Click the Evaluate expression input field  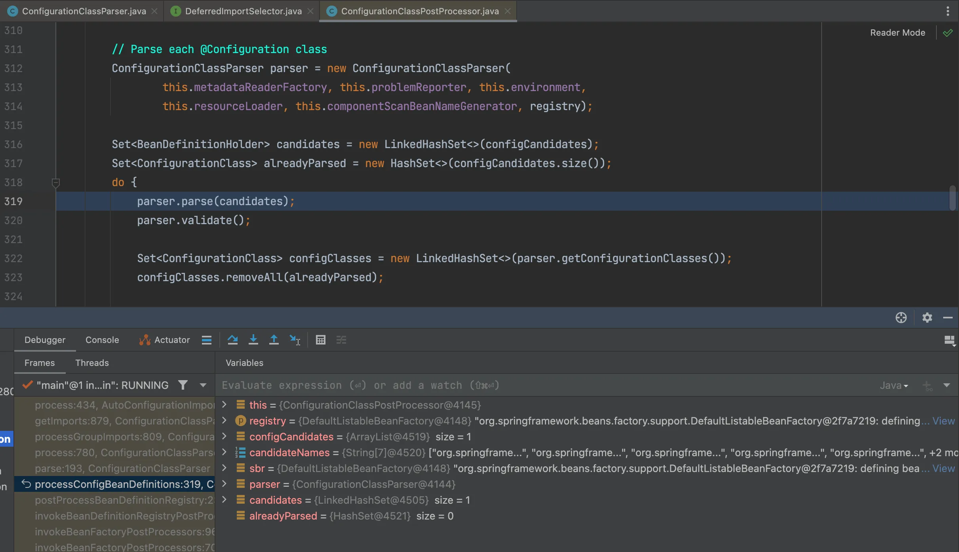(x=475, y=385)
